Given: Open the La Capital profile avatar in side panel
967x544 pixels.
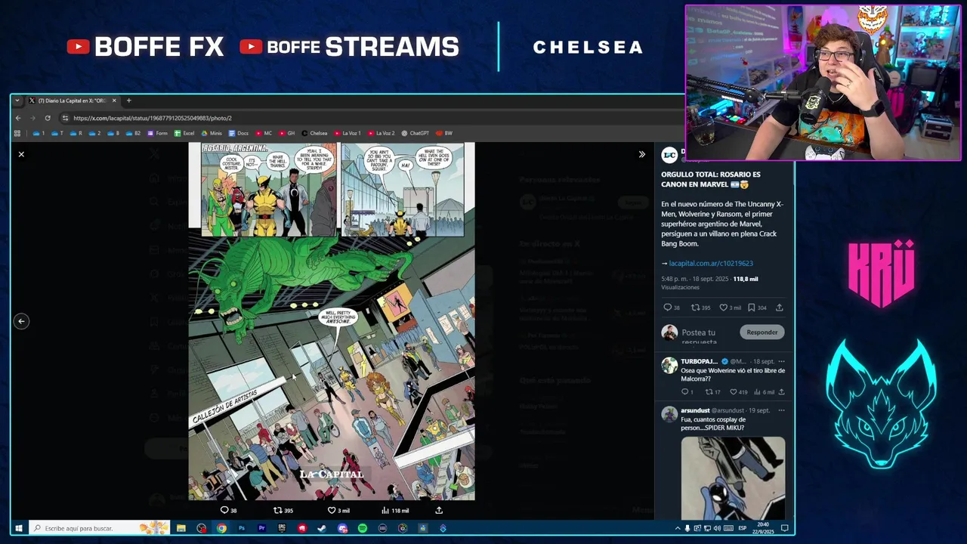Looking at the screenshot, I should coord(669,155).
